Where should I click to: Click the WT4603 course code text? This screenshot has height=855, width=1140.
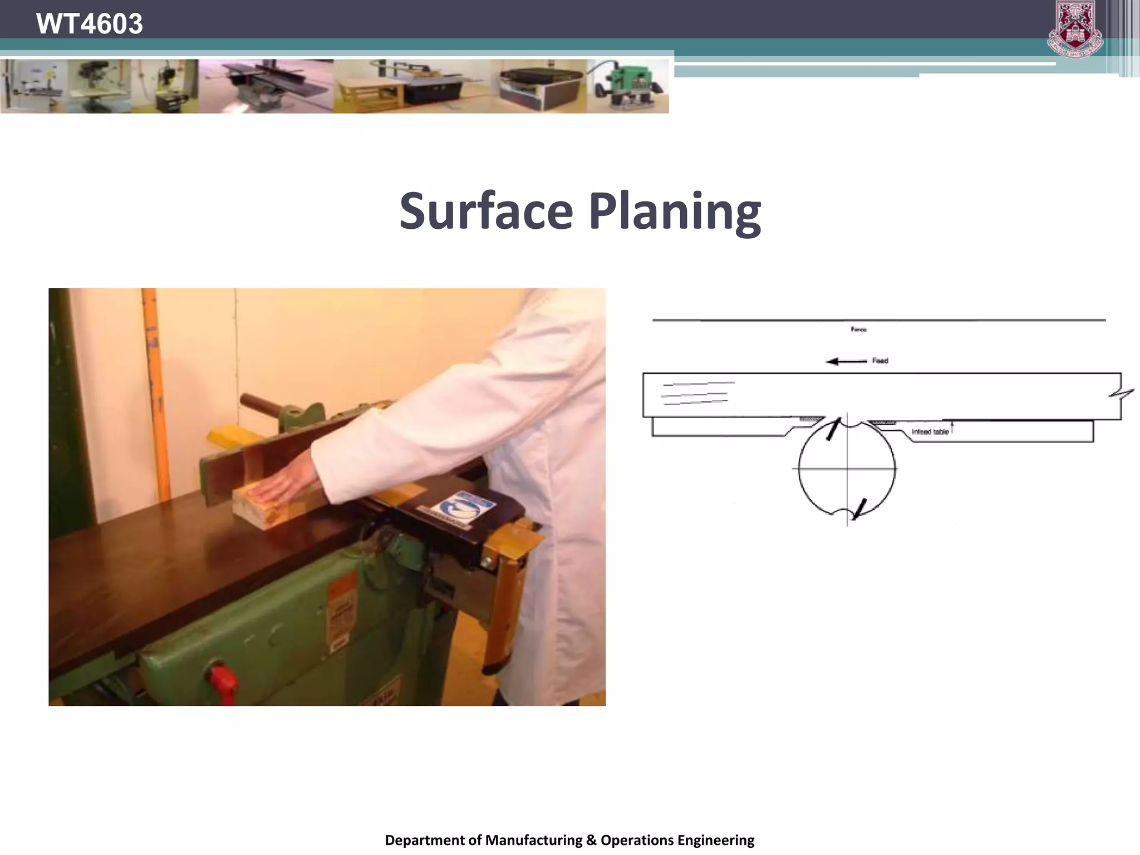90,24
